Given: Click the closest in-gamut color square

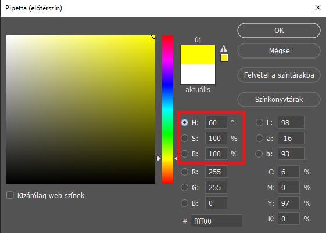Looking at the screenshot, I should tap(224, 58).
